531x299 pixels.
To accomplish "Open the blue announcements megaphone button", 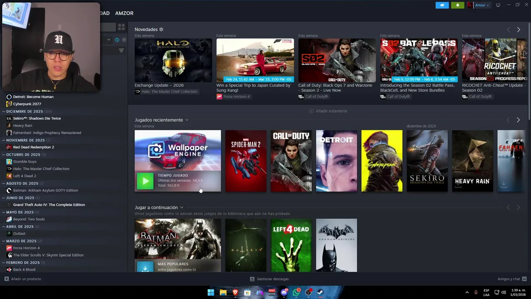I will click(x=442, y=5).
